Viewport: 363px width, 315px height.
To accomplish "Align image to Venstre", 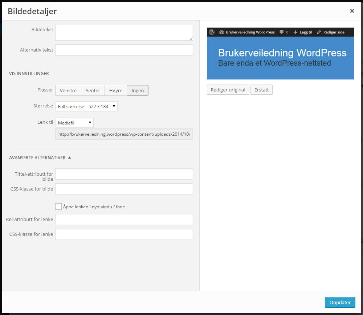I will pos(68,90).
